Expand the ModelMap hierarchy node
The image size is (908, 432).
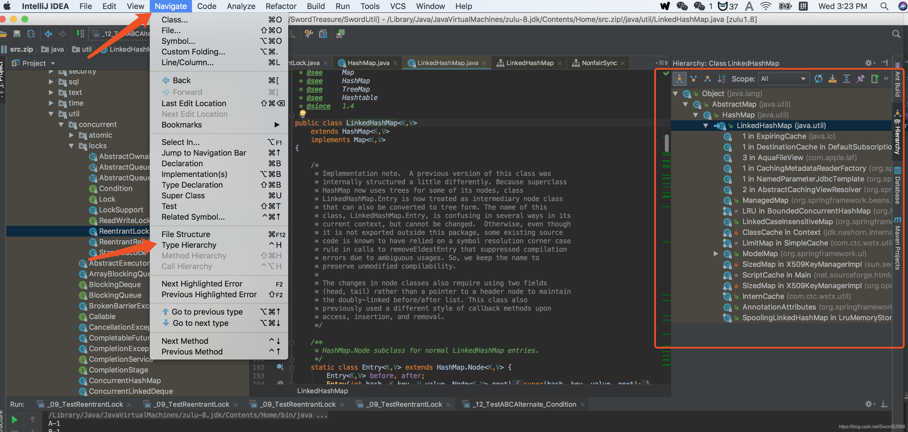[715, 254]
